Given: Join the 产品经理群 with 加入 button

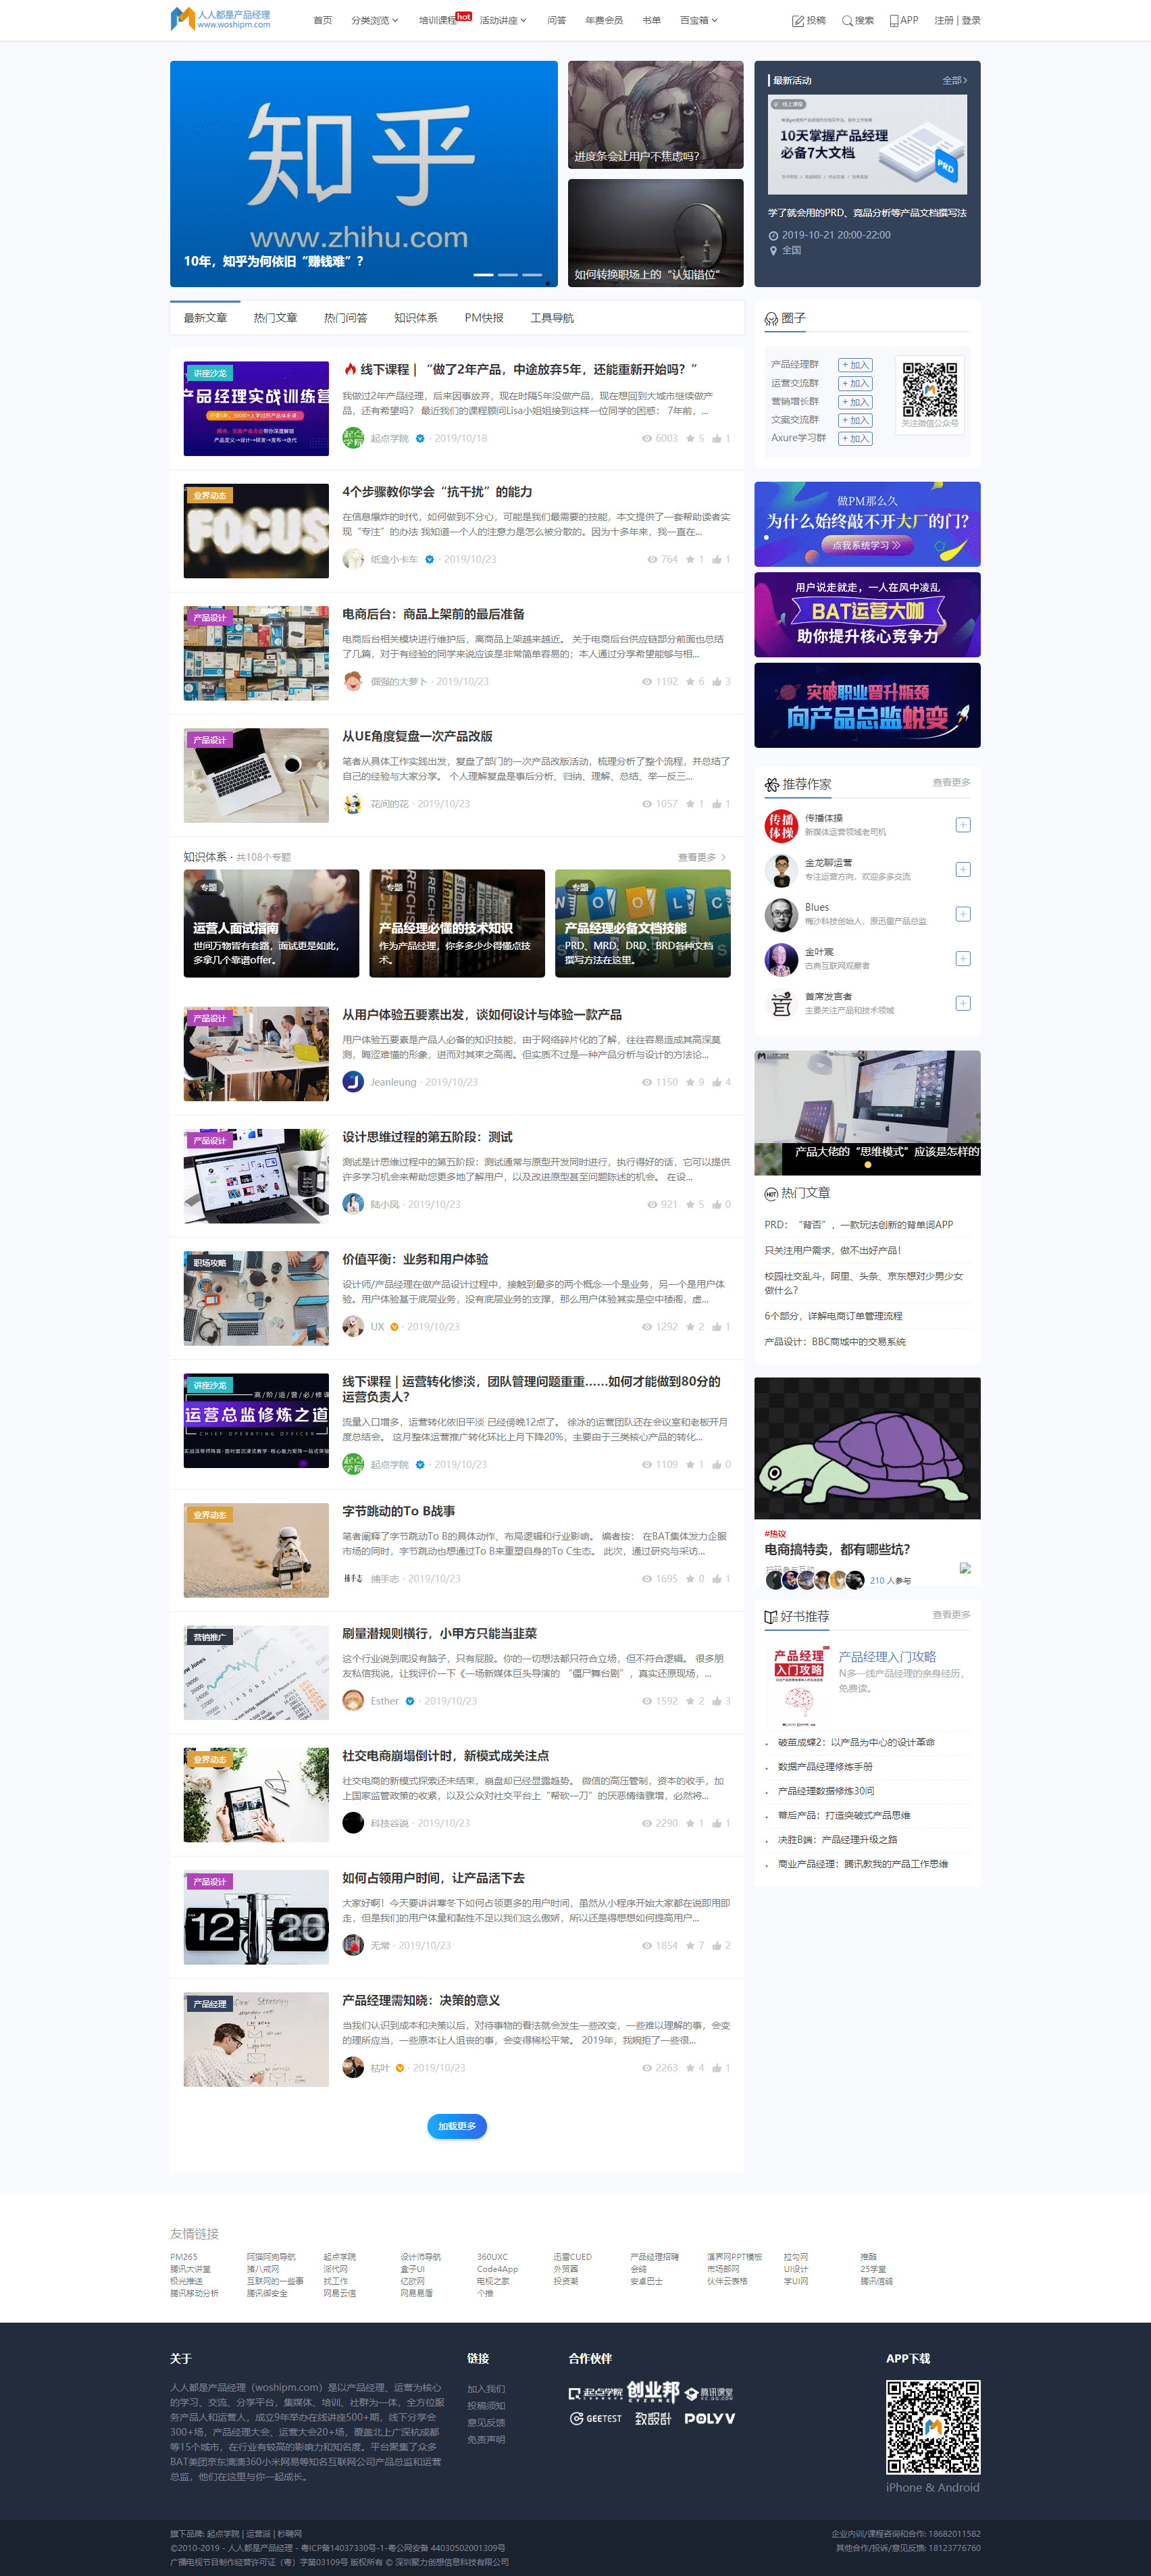Looking at the screenshot, I should click(x=855, y=365).
